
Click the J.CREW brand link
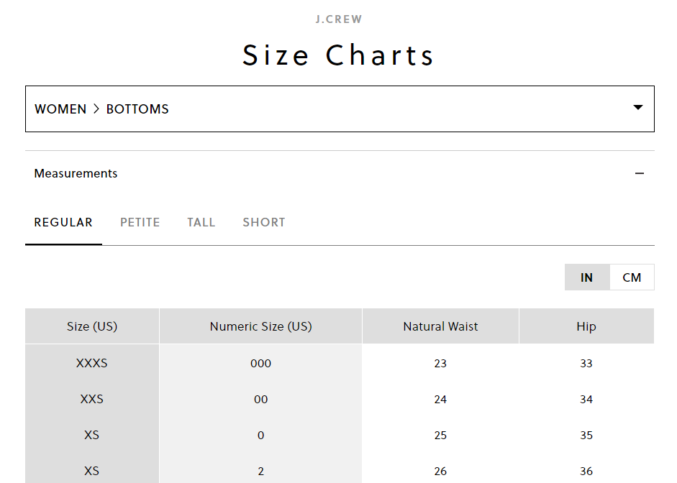339,19
